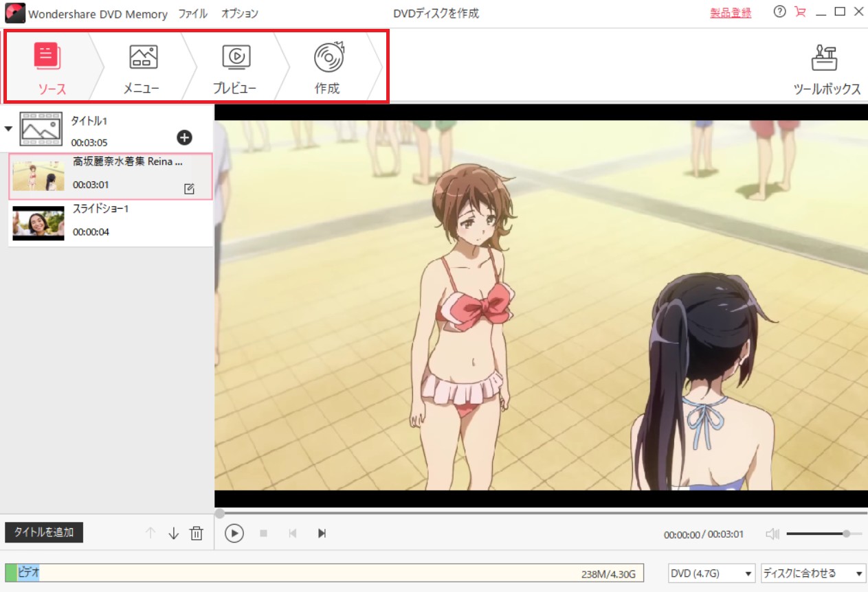
Task: Click the 238M/4.30G capacity text
Action: [608, 574]
